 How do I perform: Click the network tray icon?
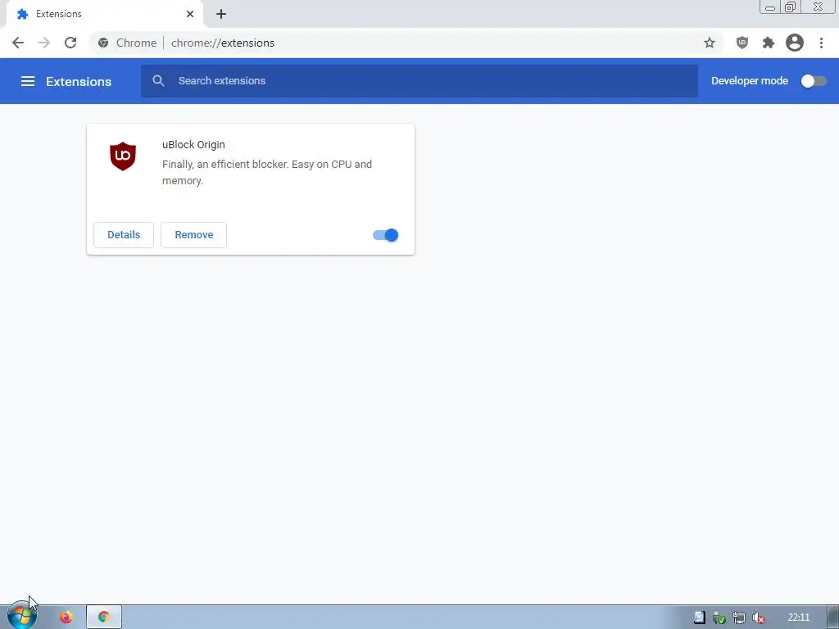click(739, 618)
